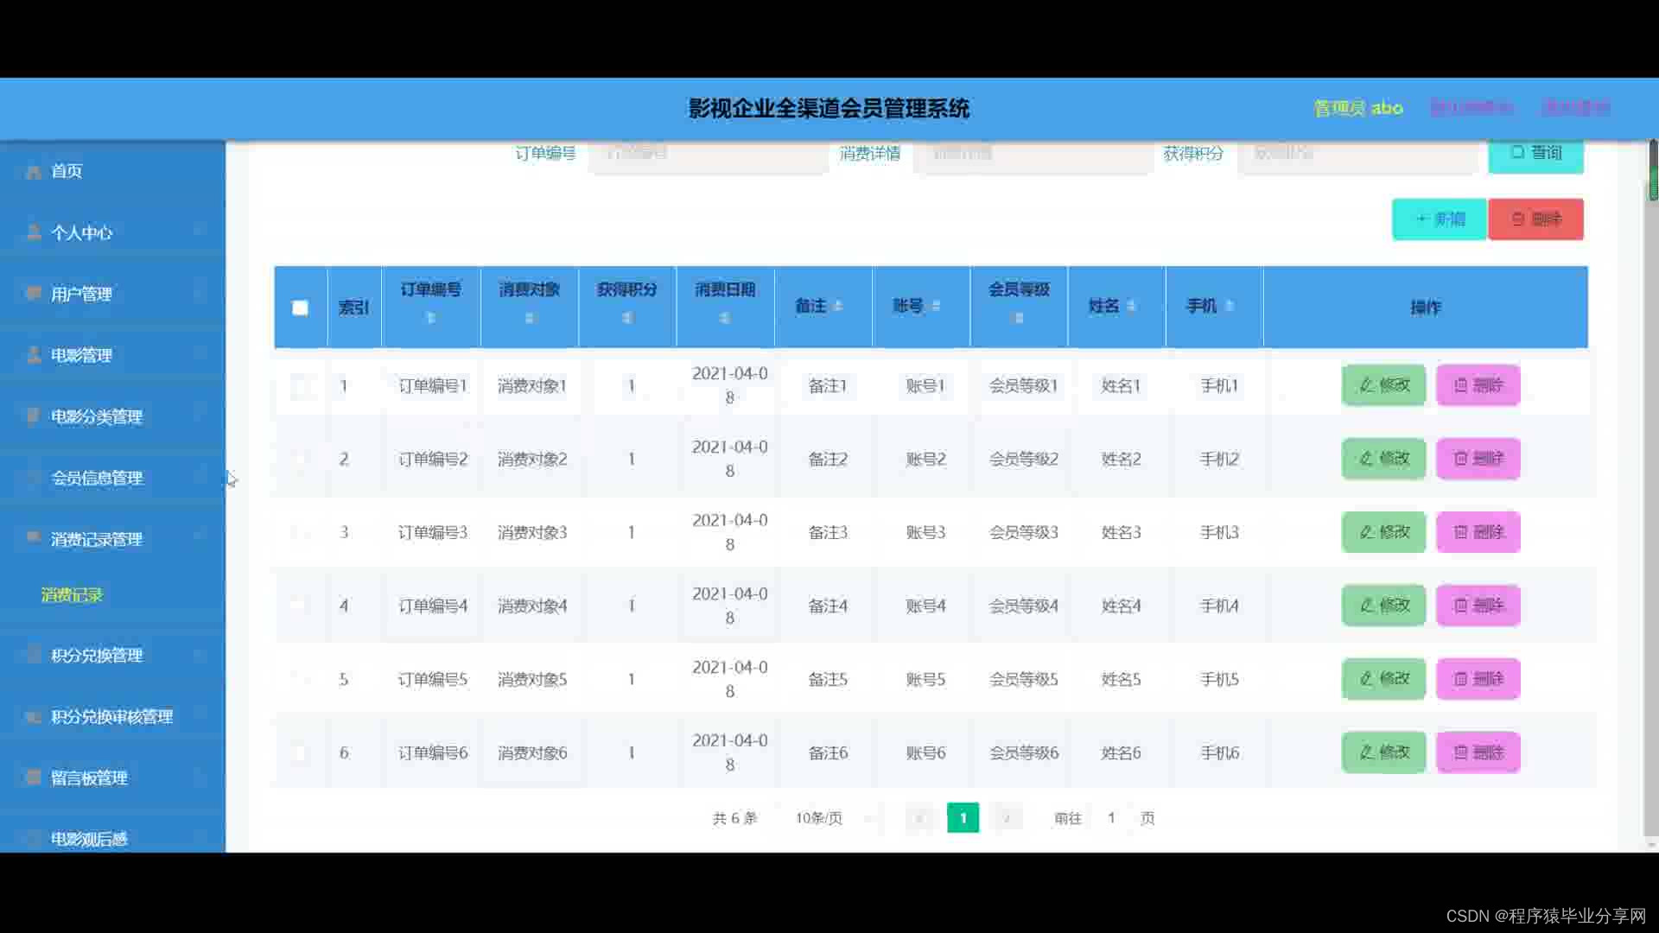Click the person icon beside 个人中心
Image resolution: width=1659 pixels, height=933 pixels.
[x=34, y=232]
